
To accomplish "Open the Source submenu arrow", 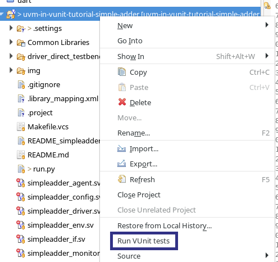I will pos(267,255).
